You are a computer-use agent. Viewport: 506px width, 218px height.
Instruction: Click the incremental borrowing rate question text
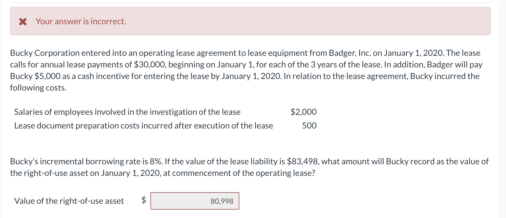(249, 167)
